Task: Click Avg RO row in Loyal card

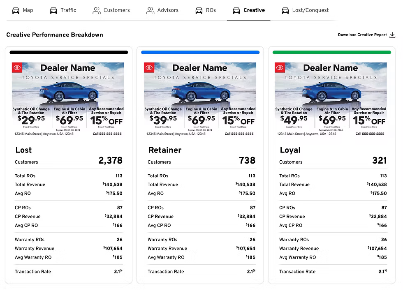Action: (333, 194)
